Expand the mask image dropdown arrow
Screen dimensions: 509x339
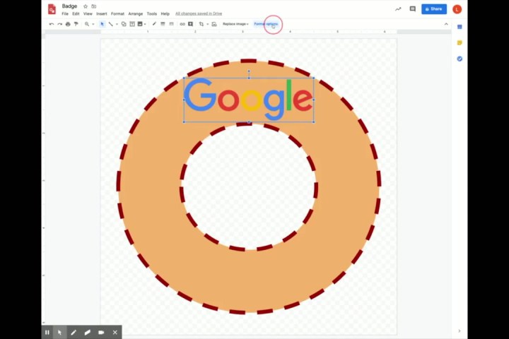(207, 24)
